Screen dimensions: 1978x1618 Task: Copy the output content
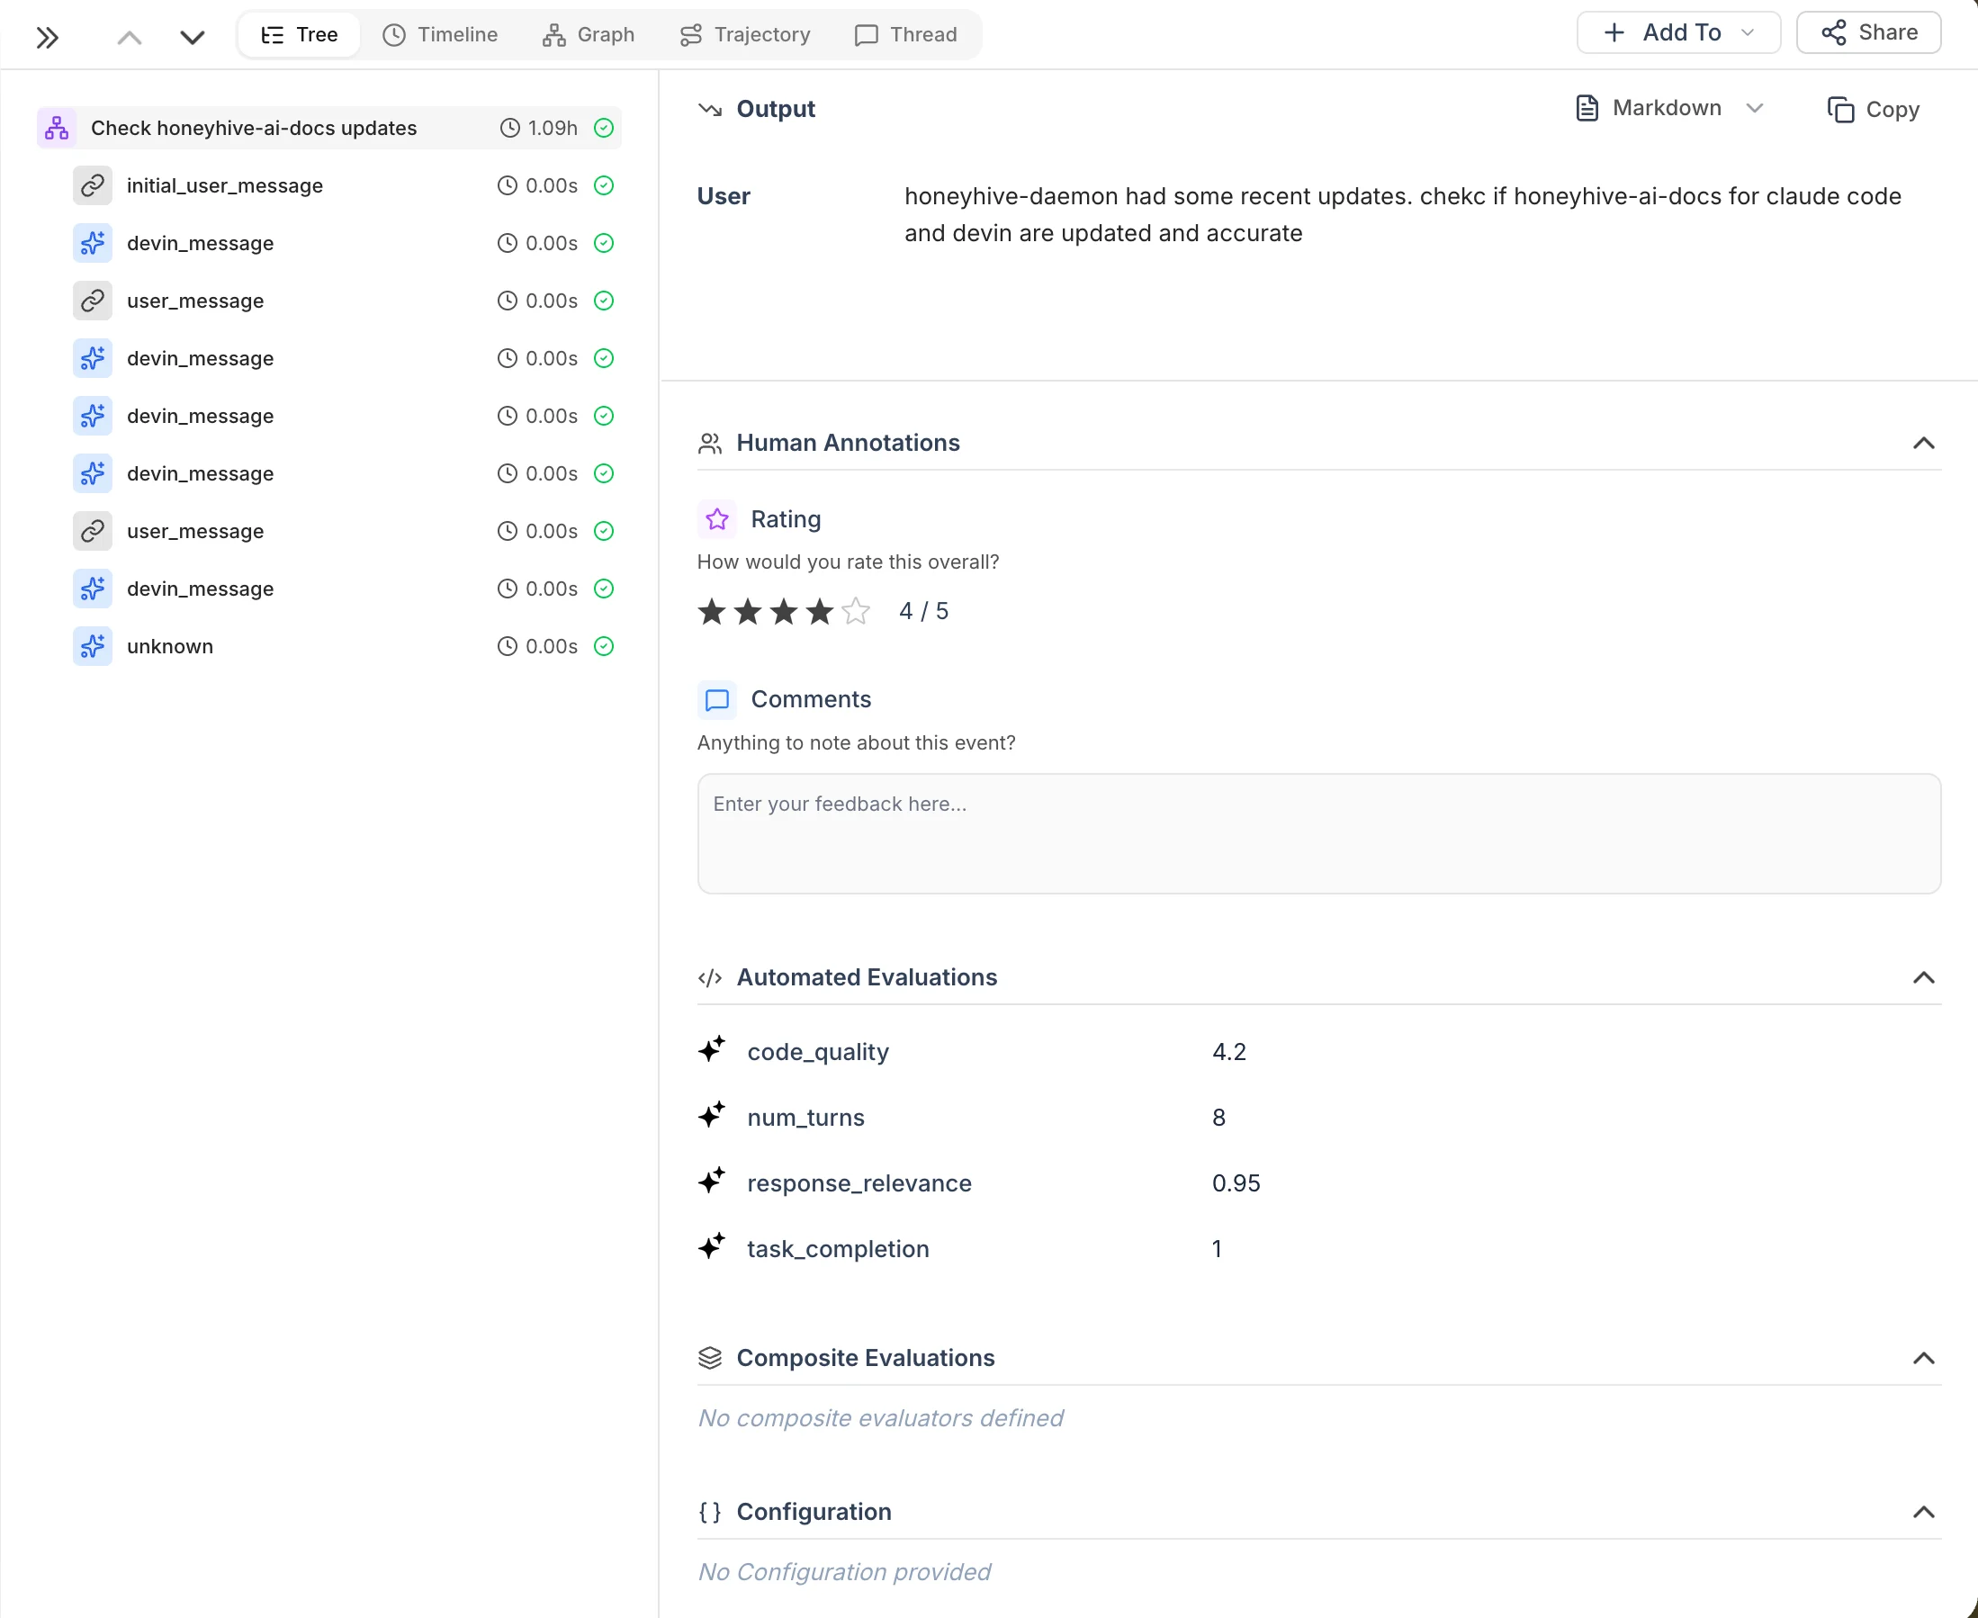click(1873, 109)
